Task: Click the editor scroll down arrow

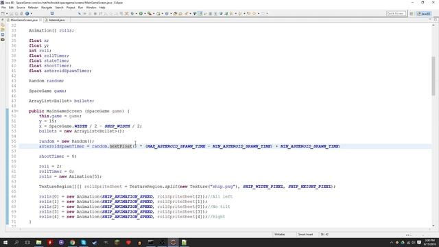Action: 434,226
